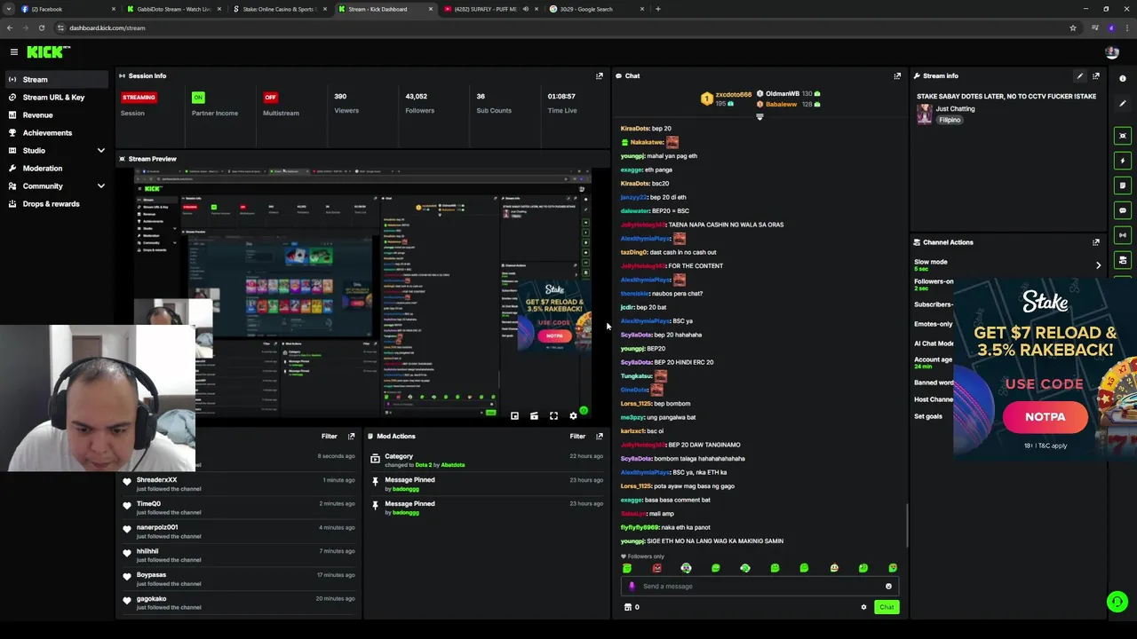Toggle the Followers-only channel action

tap(934, 284)
